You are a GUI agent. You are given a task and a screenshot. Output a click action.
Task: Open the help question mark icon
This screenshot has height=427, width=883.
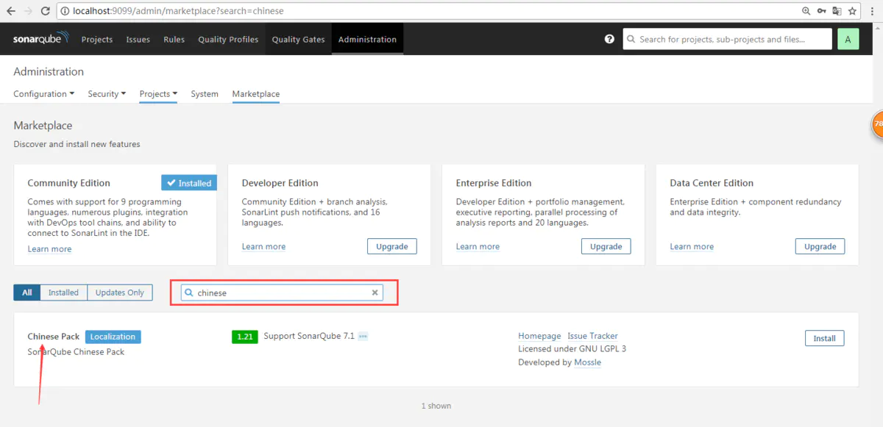tap(609, 39)
